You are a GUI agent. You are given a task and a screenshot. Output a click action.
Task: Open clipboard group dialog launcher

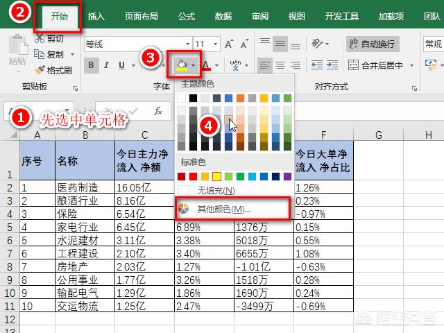[x=75, y=88]
